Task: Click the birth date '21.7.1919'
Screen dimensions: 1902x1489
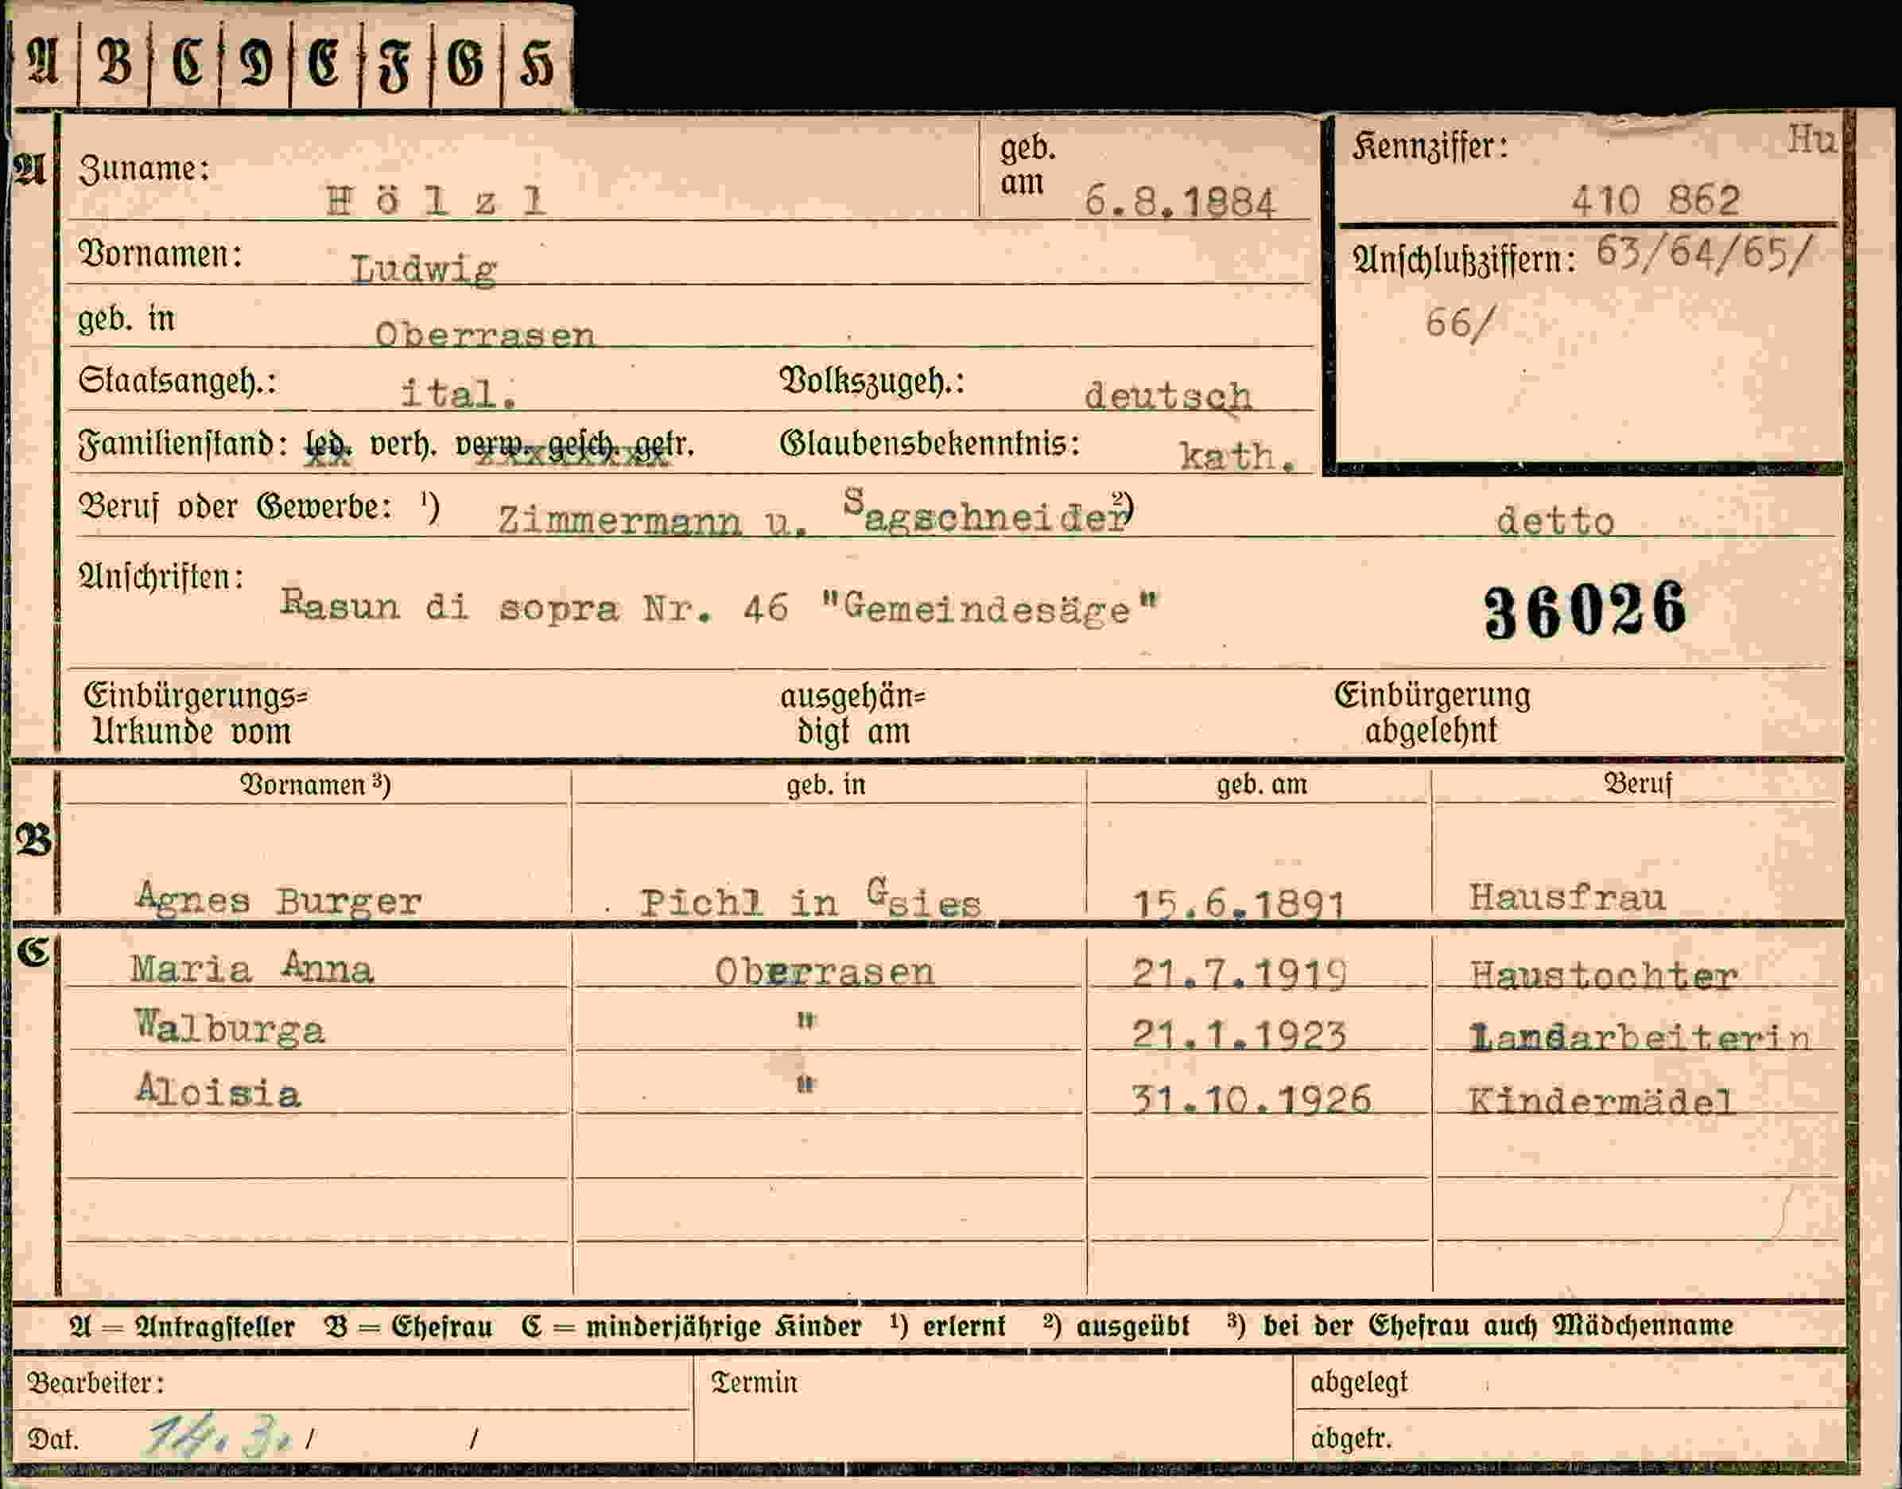Action: [1239, 972]
